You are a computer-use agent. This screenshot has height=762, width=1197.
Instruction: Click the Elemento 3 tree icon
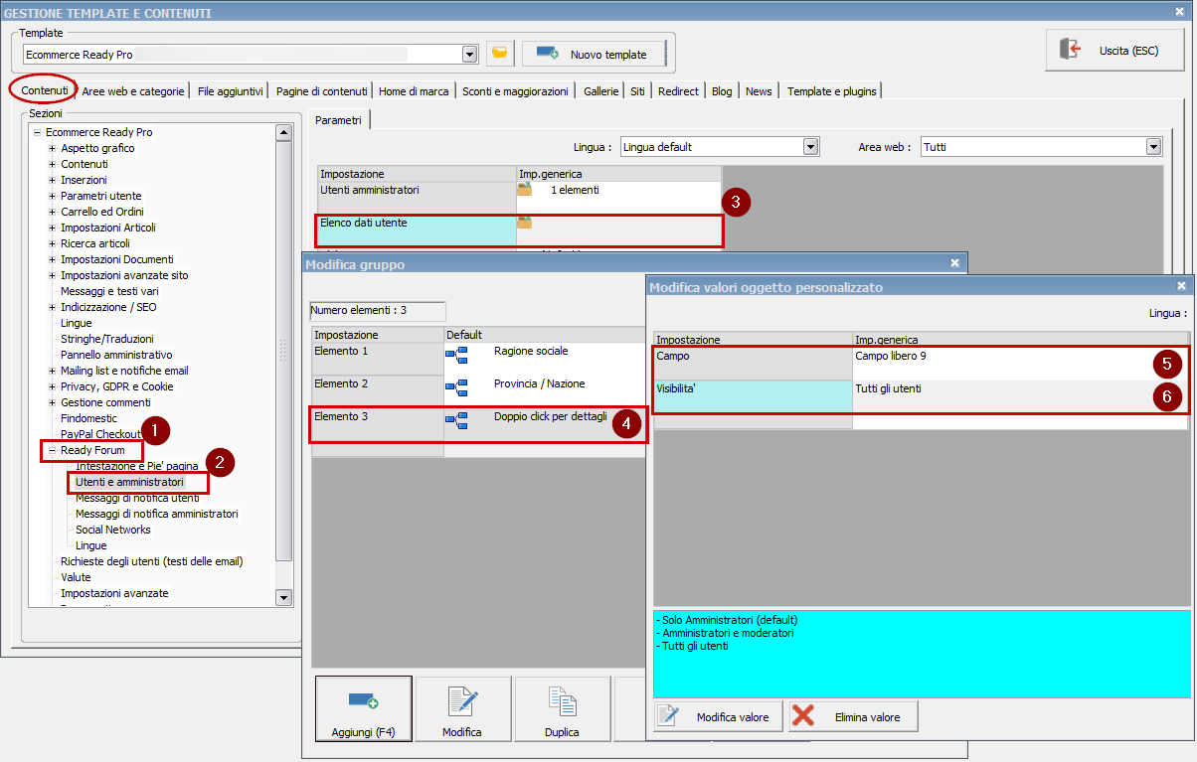pyautogui.click(x=456, y=420)
